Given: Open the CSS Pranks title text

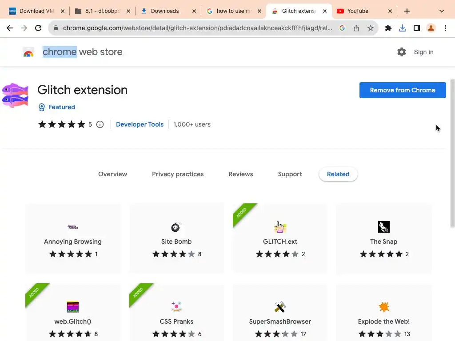Looking at the screenshot, I should [176, 321].
